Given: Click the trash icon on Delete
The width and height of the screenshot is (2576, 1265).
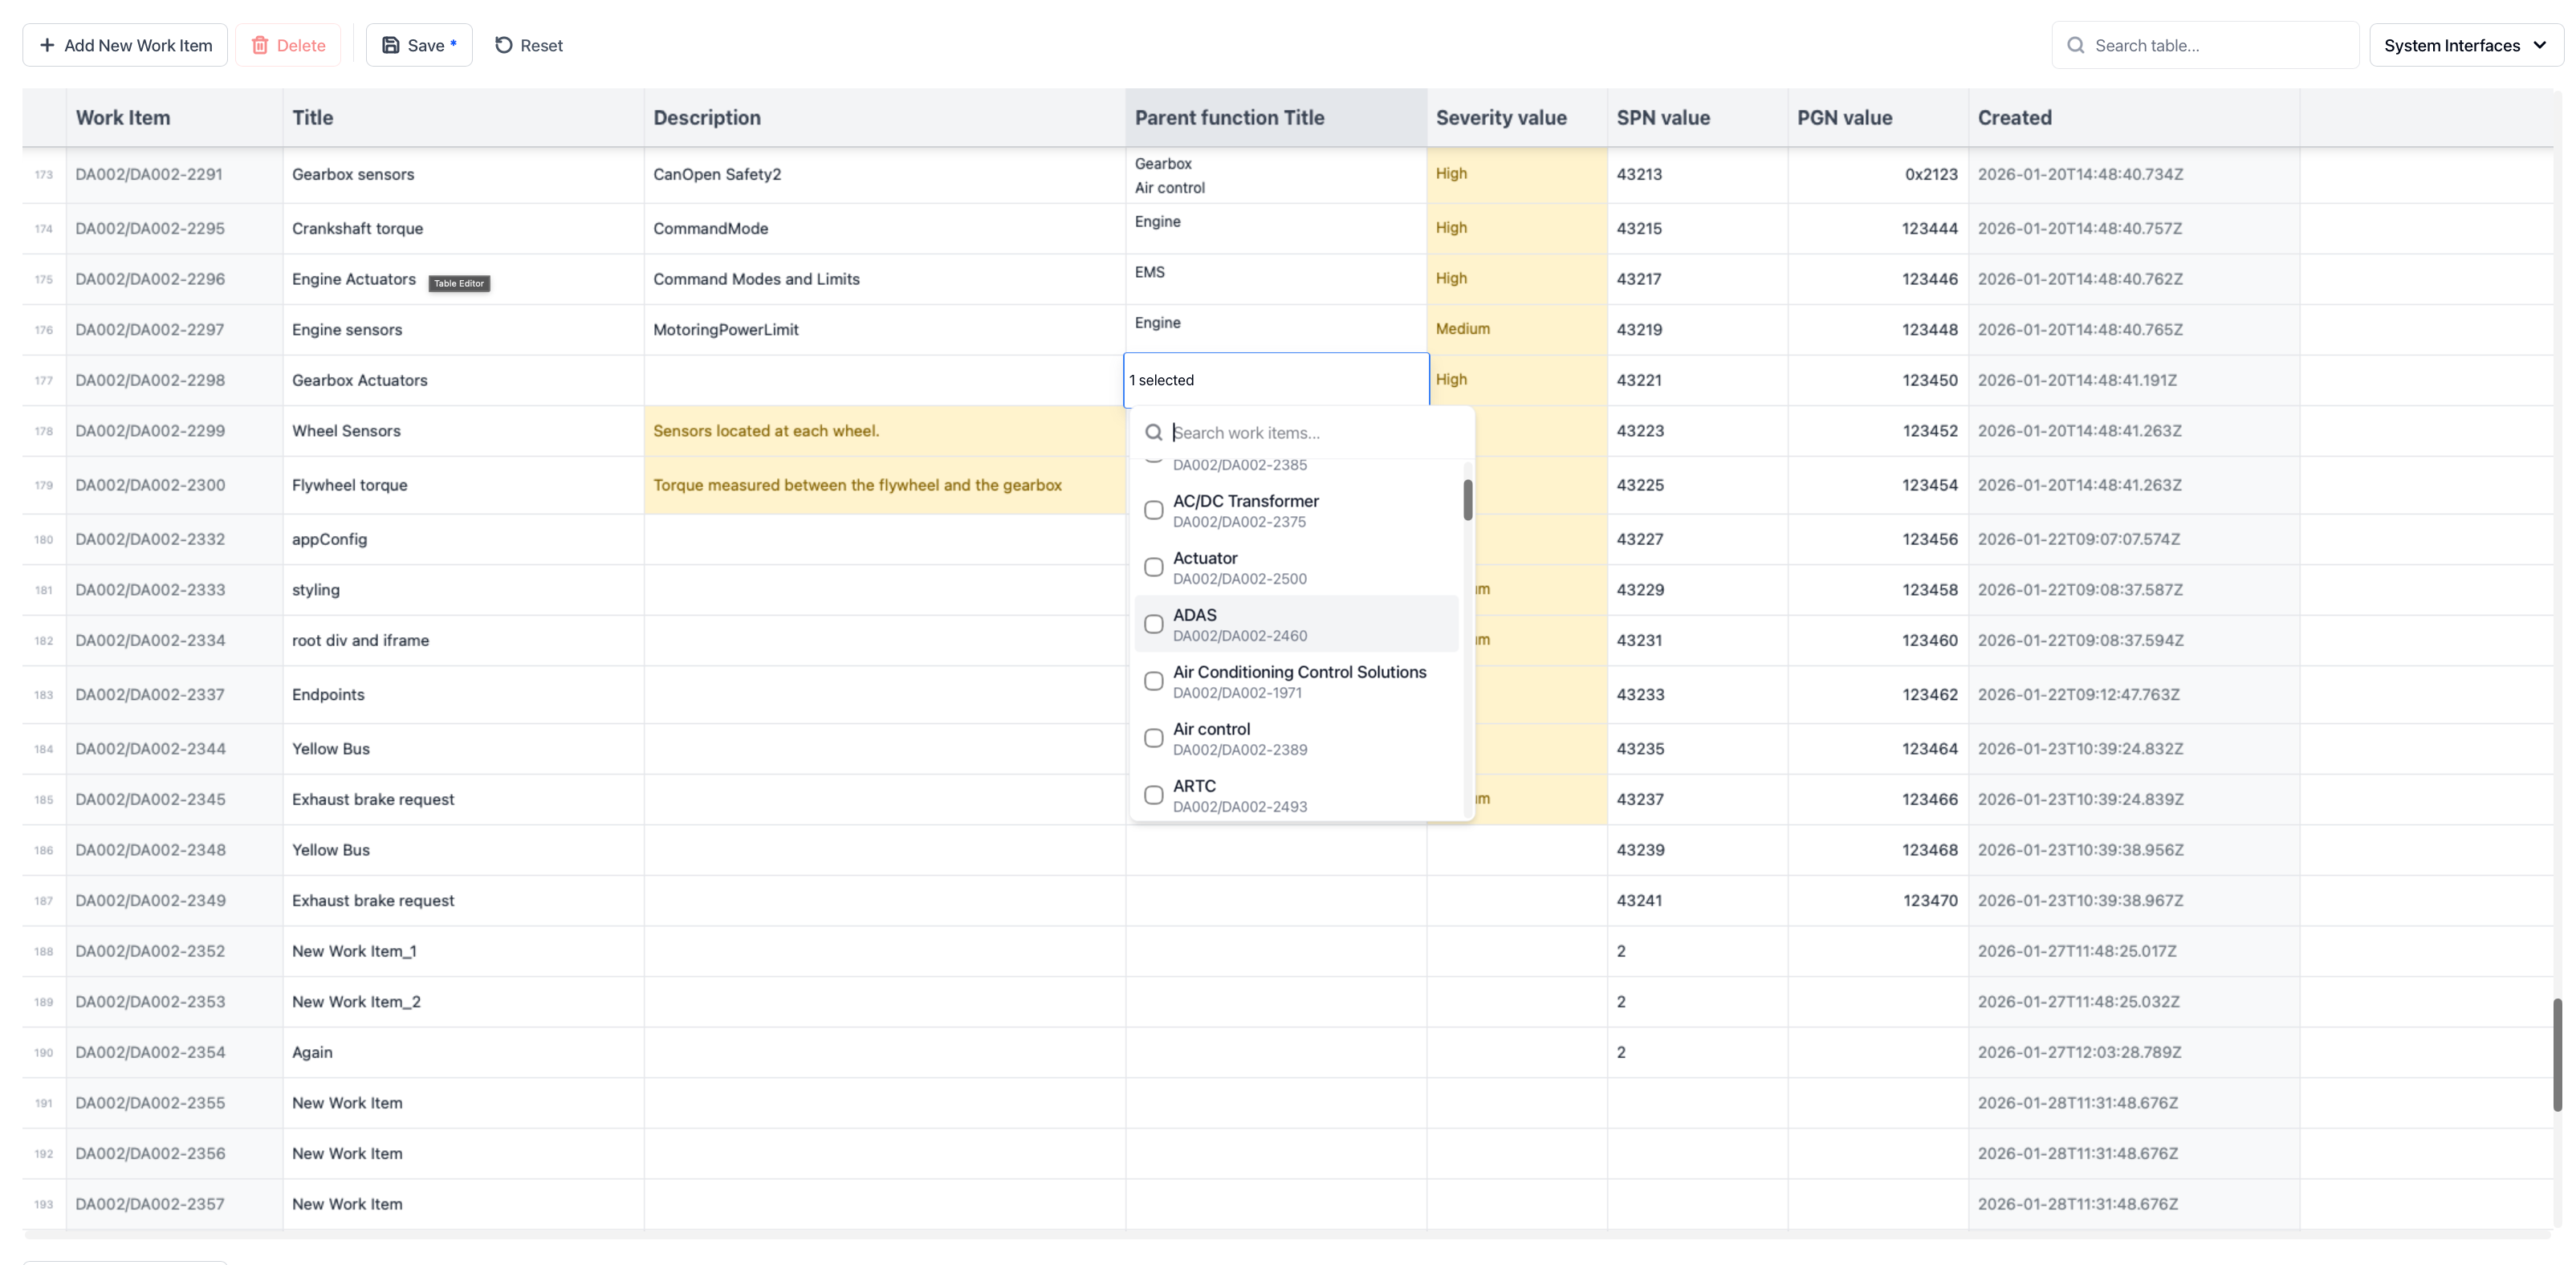Looking at the screenshot, I should (x=260, y=45).
